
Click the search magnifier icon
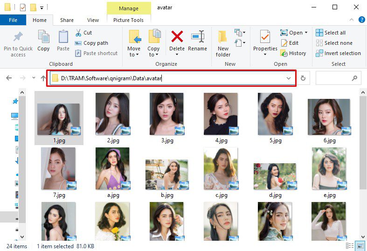point(354,78)
